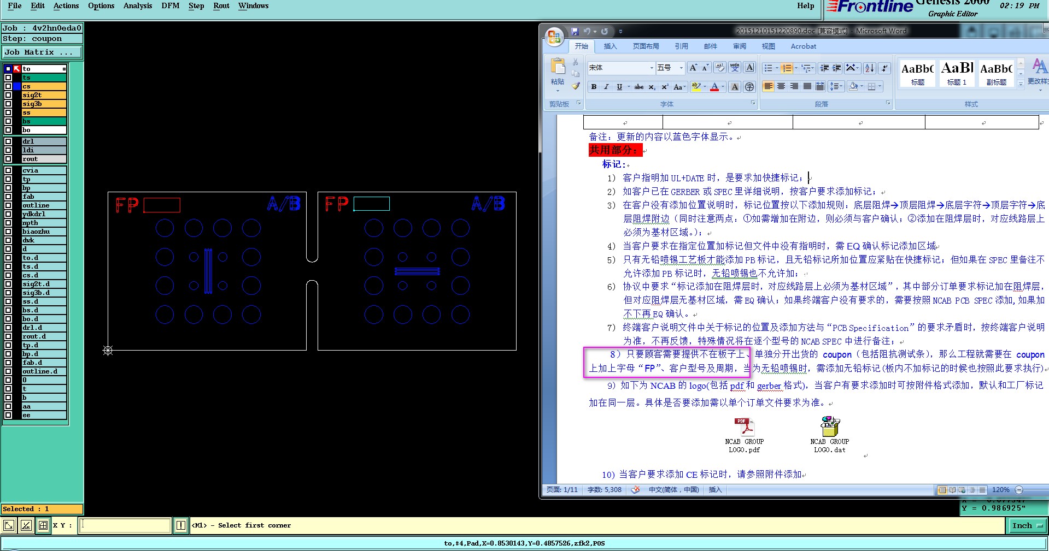Toggle checkbox for layer biaozhu
Viewport: 1049px width, 551px height.
click(8, 232)
